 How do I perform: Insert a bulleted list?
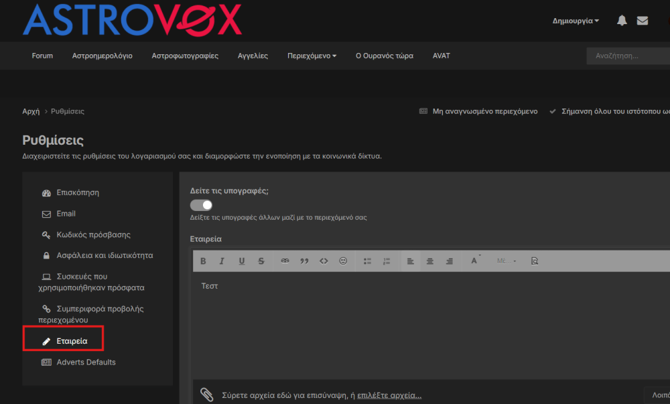pos(367,261)
